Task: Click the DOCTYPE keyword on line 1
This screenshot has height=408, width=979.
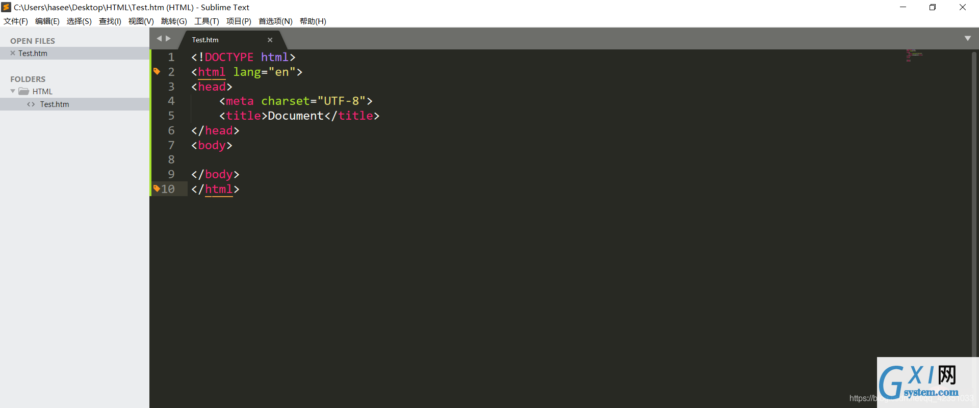Action: pyautogui.click(x=229, y=57)
